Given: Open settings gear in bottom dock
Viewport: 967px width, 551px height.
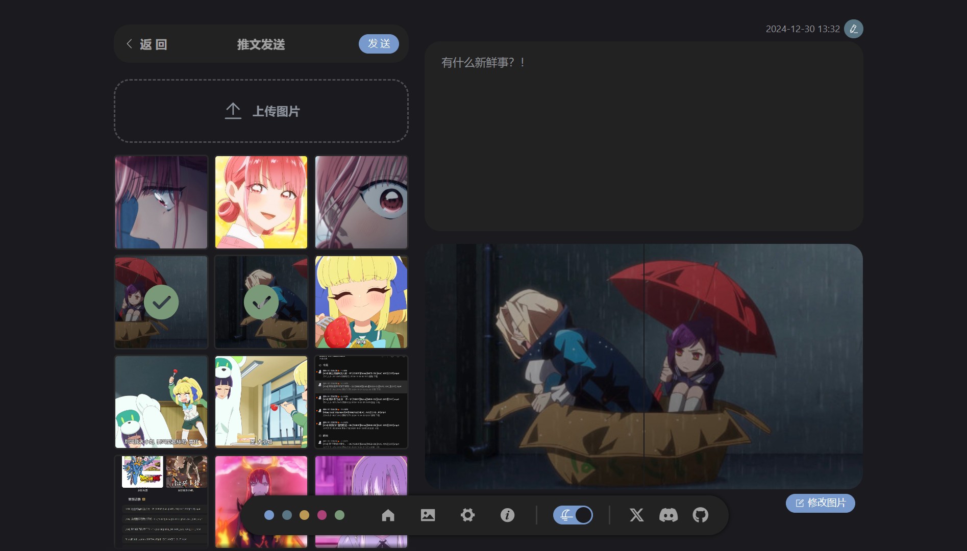Looking at the screenshot, I should tap(467, 515).
